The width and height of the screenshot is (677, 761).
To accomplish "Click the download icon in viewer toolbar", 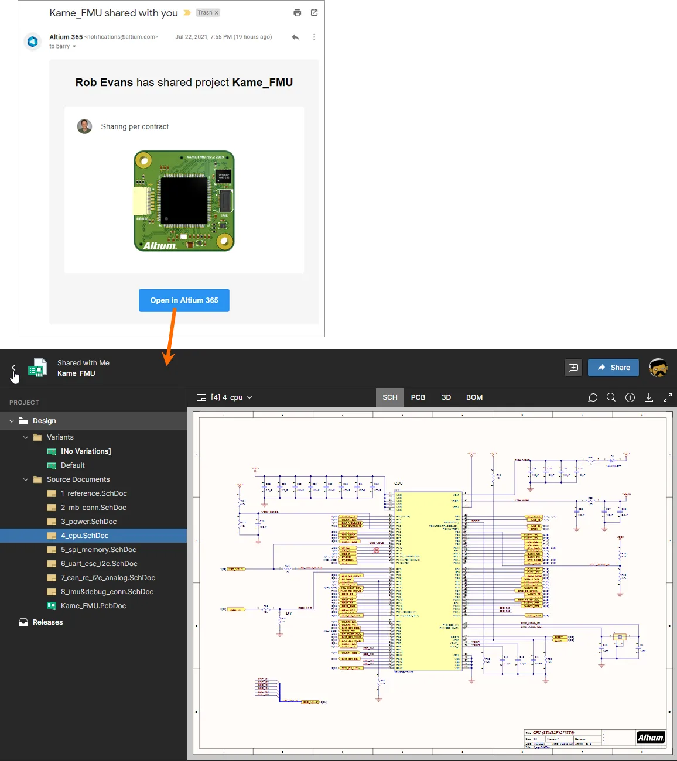I will [x=649, y=397].
